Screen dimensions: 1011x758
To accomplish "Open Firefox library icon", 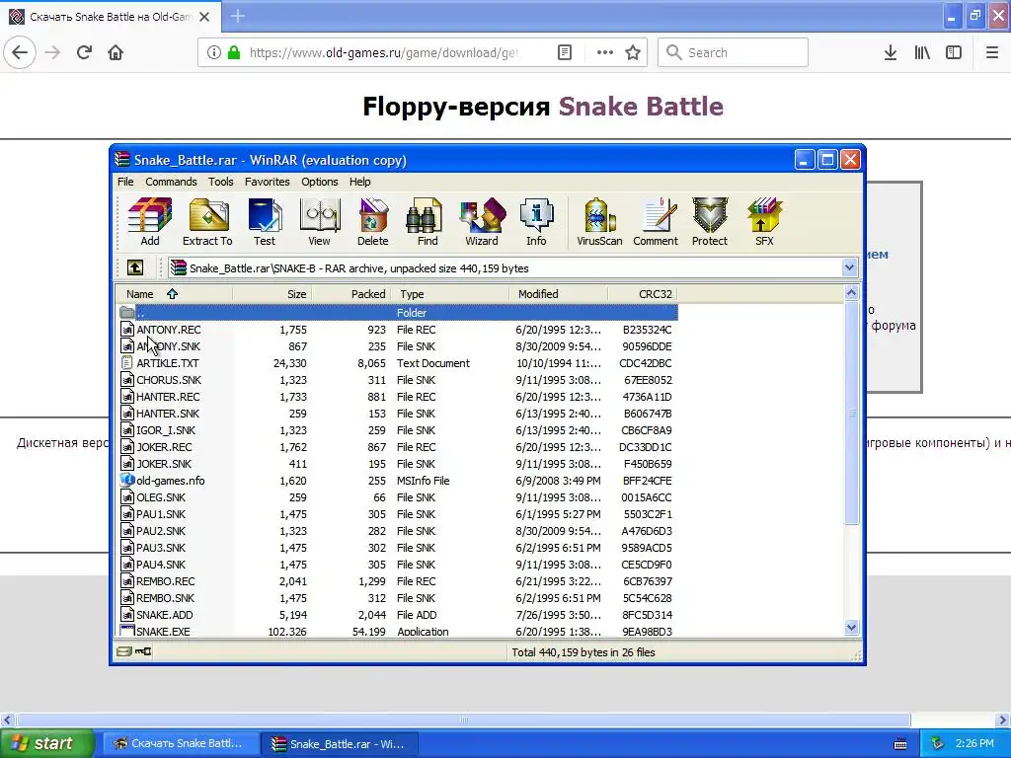I will (x=922, y=52).
